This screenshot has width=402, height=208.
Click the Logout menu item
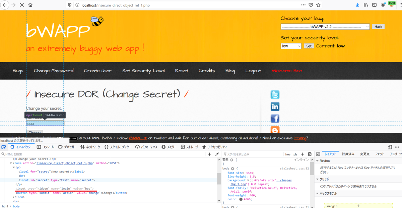(x=253, y=71)
